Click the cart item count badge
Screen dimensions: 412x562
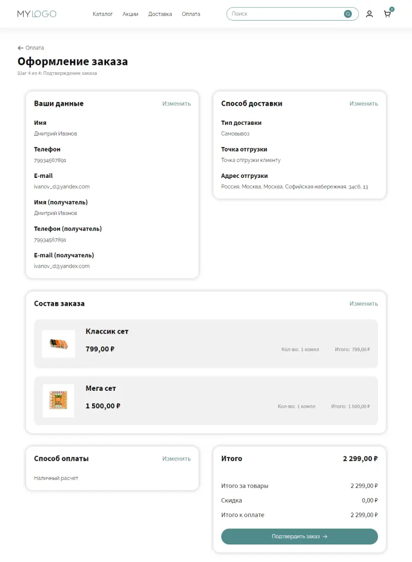click(x=392, y=9)
